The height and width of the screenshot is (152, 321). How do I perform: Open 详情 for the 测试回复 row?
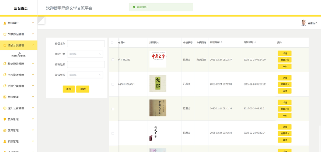pos(285,53)
